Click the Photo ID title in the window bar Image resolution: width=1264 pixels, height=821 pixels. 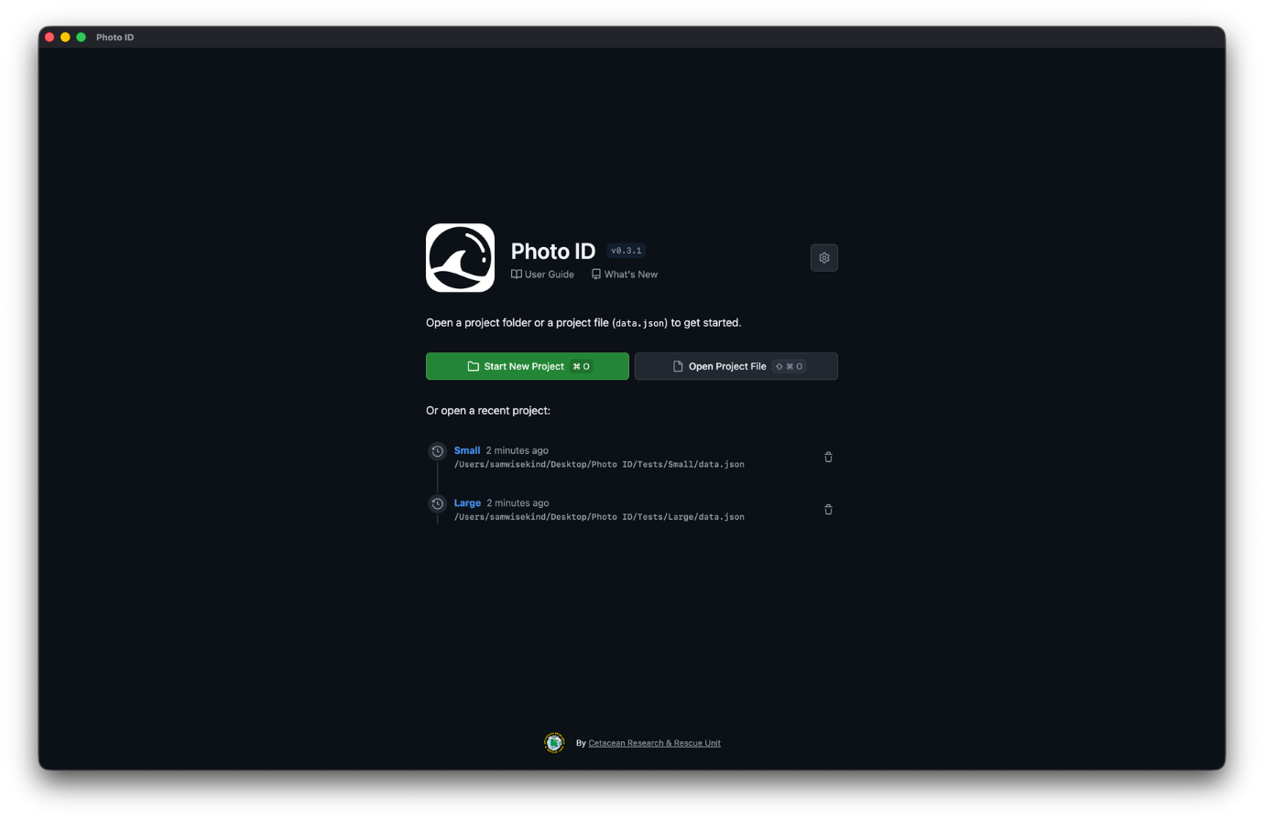click(x=114, y=37)
